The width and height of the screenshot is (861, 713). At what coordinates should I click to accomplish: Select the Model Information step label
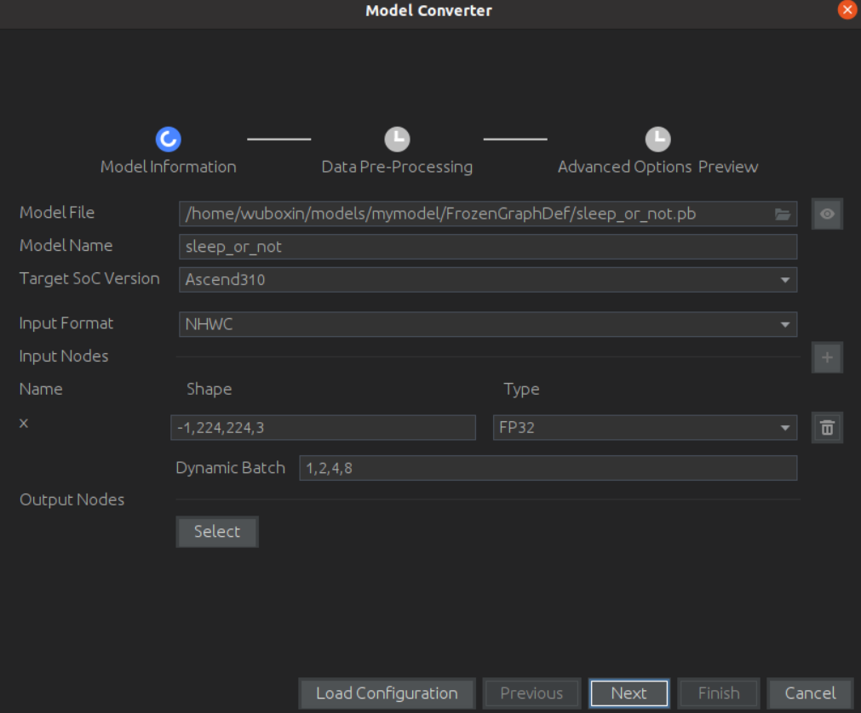click(168, 167)
